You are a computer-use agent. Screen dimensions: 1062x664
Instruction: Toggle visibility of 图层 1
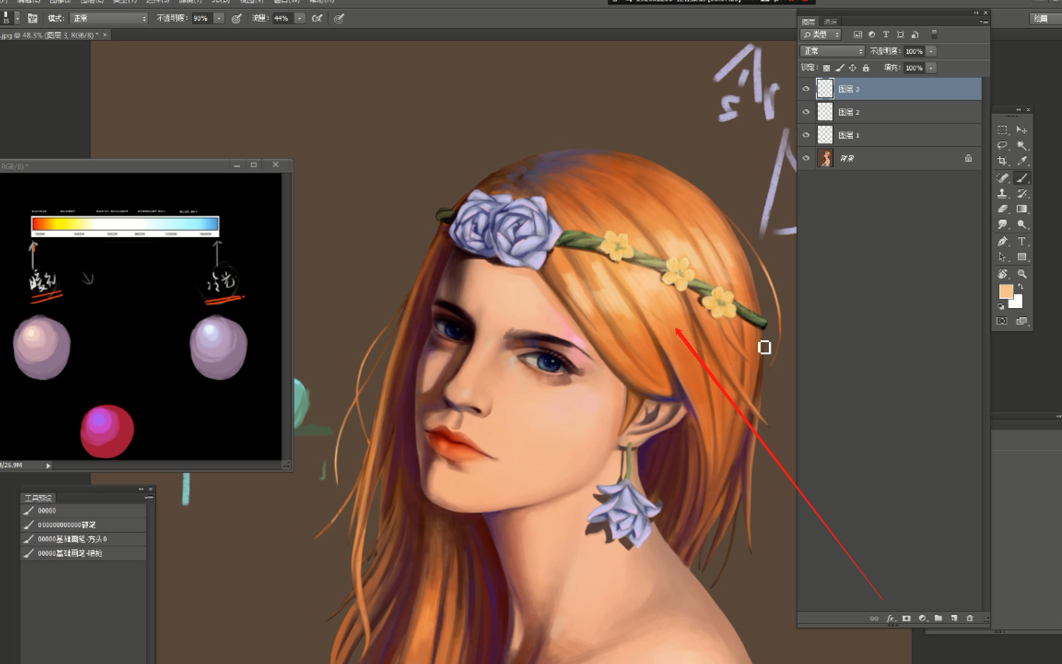point(806,135)
